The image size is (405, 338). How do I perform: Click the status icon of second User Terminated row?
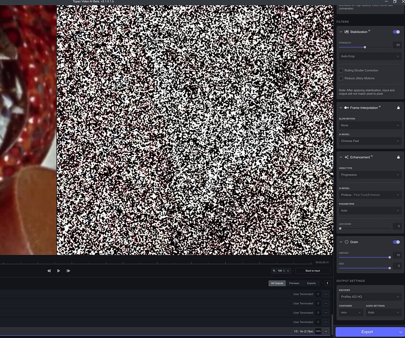click(318, 303)
